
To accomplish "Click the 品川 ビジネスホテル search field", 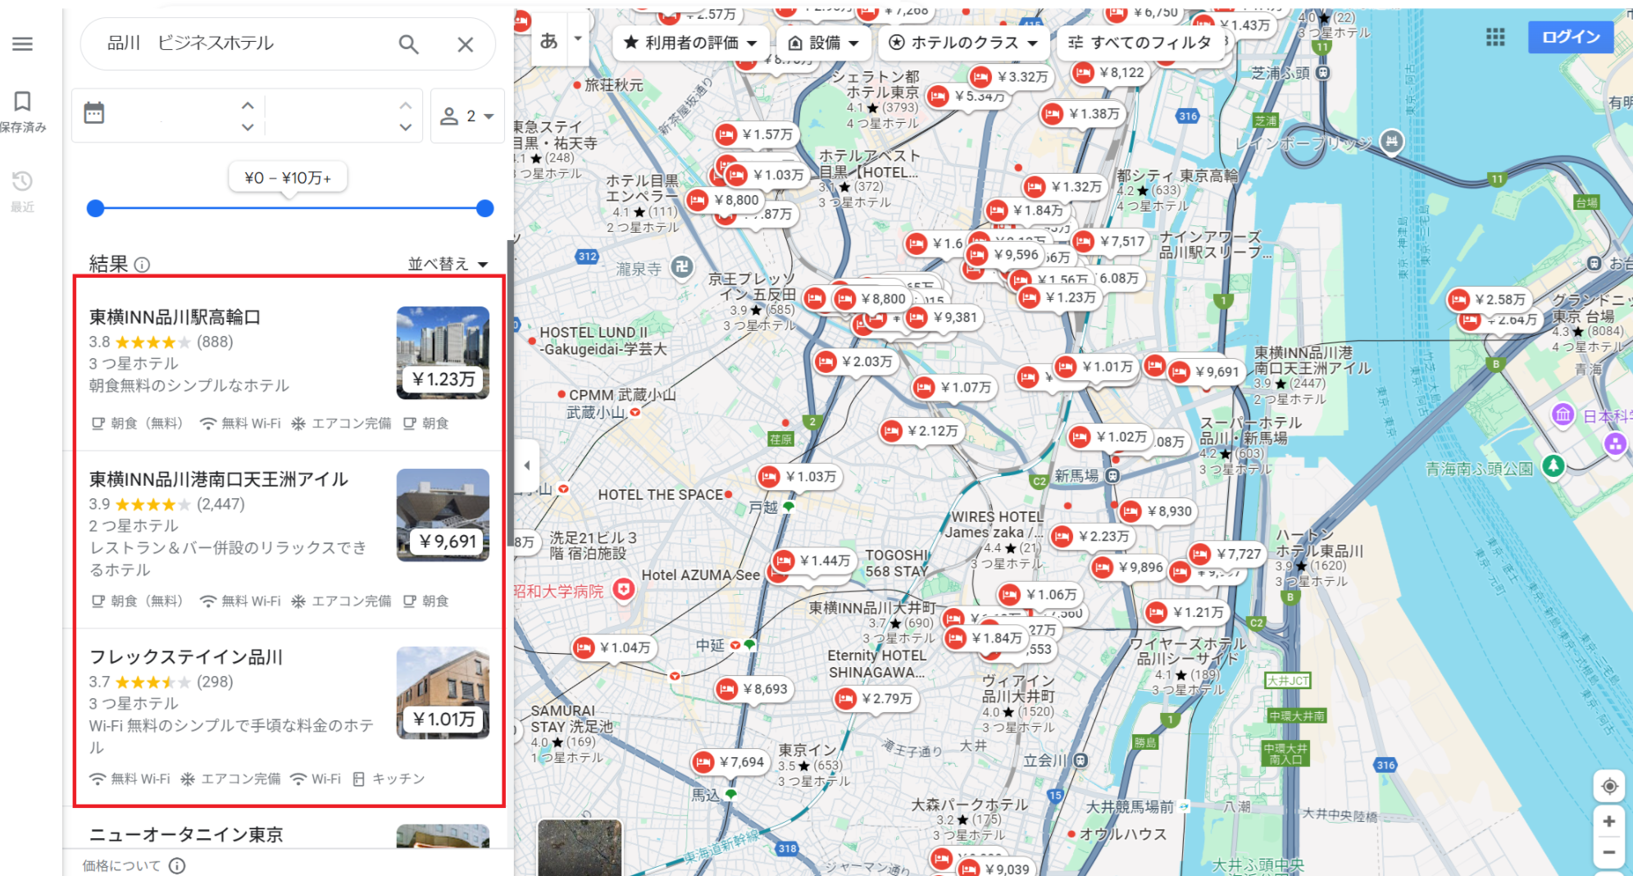I will tap(246, 43).
